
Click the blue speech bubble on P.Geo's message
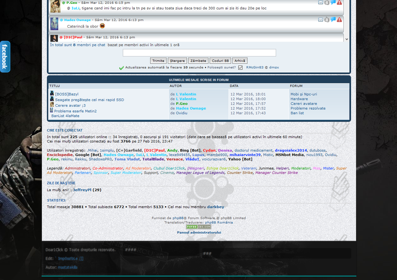(333, 2)
